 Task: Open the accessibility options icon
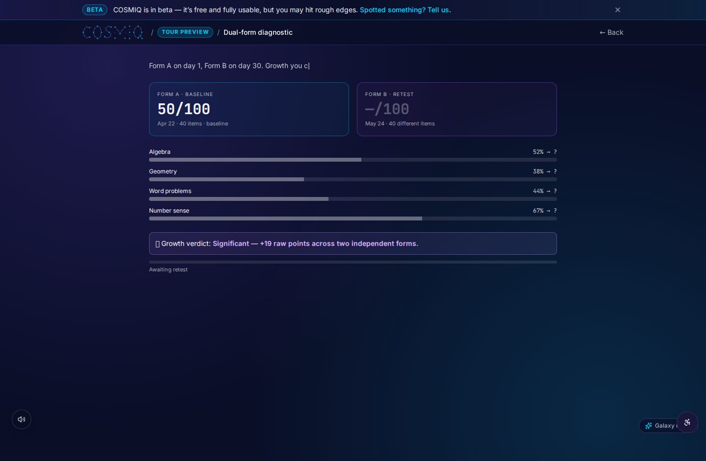click(687, 422)
